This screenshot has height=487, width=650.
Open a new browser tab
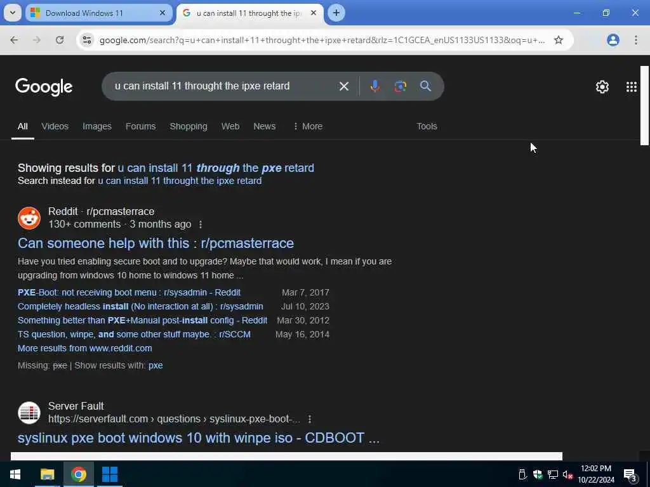pos(336,13)
